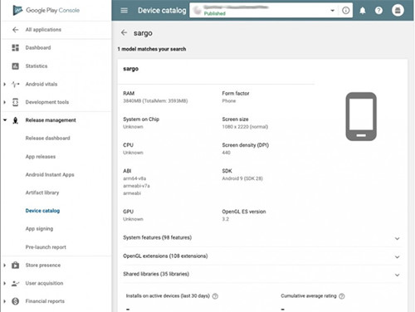The height and width of the screenshot is (312, 415).
Task: Expand the Financial reports section arrow
Action: click(x=4, y=301)
